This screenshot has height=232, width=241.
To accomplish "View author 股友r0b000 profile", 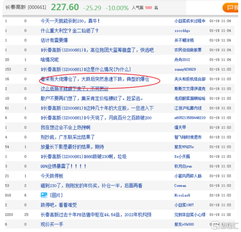I will (x=184, y=224).
